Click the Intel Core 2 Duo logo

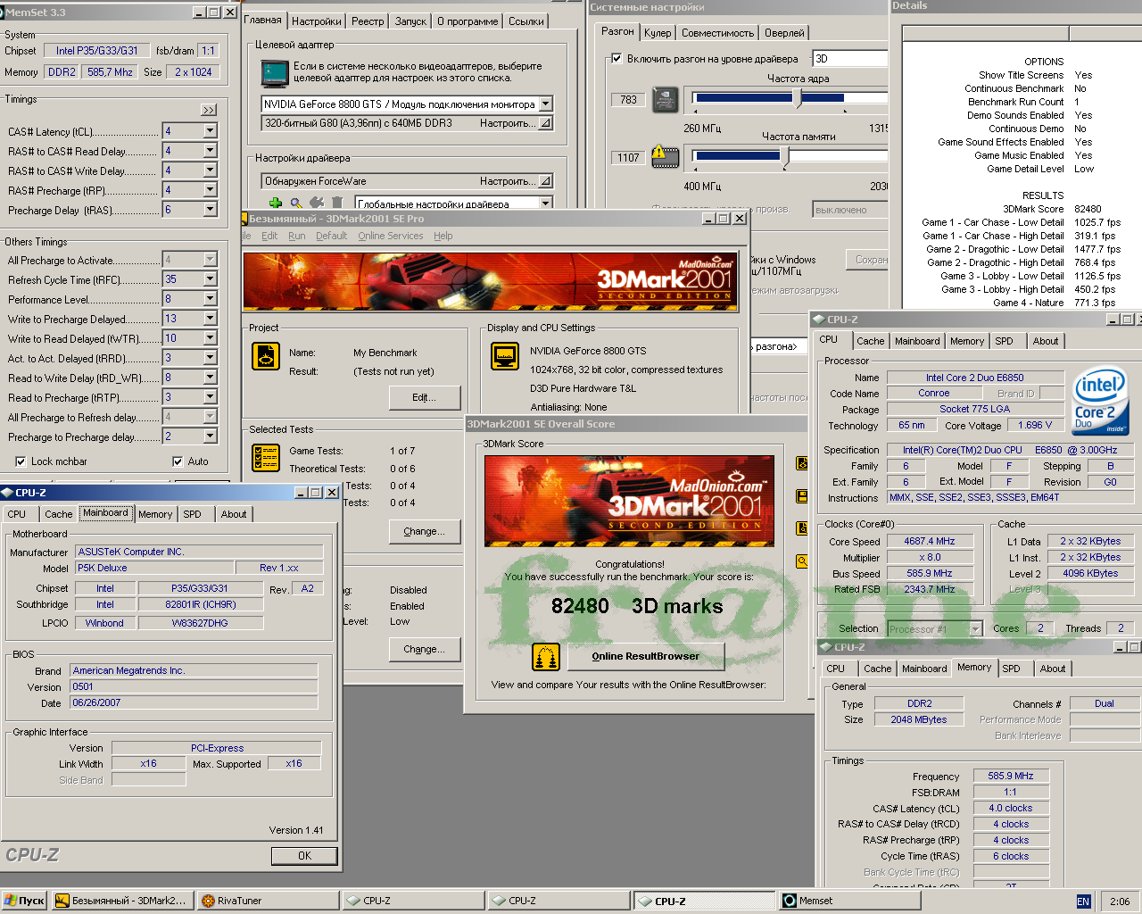point(1100,401)
